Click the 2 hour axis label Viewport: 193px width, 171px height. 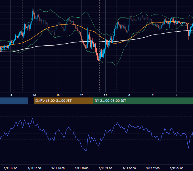point(153,95)
